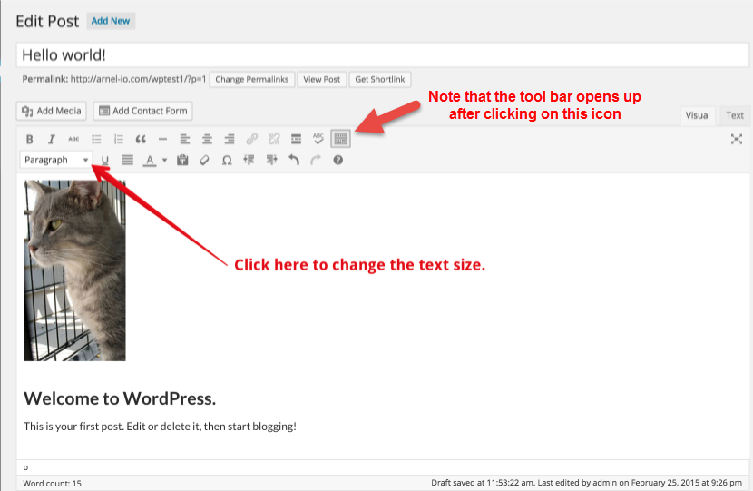Image resolution: width=753 pixels, height=491 pixels.
Task: Insert Read More tag
Action: (x=297, y=140)
